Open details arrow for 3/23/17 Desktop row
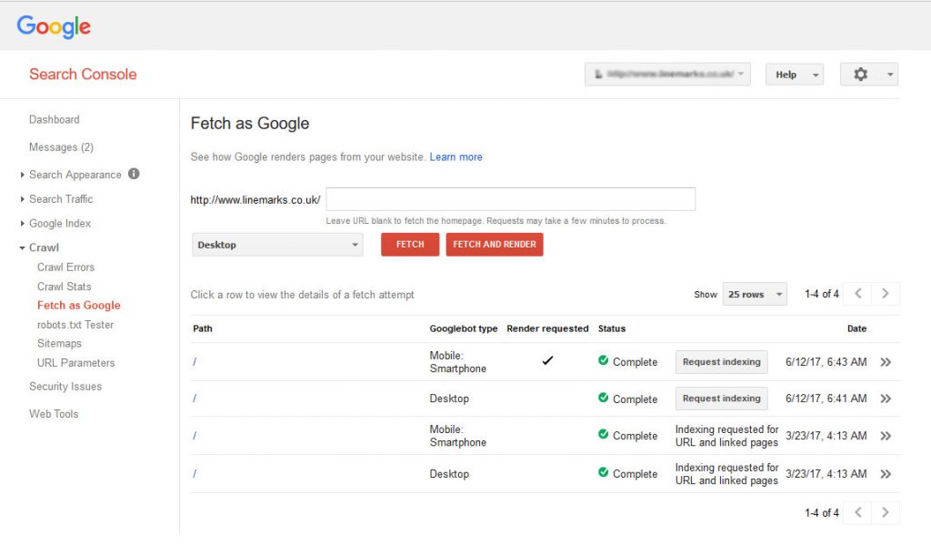Image resolution: width=931 pixels, height=545 pixels. (x=886, y=474)
